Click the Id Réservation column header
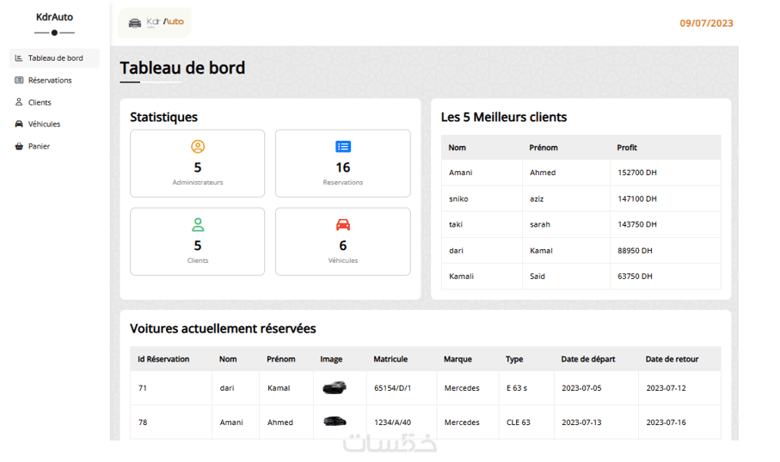The image size is (780, 462). pyautogui.click(x=163, y=359)
